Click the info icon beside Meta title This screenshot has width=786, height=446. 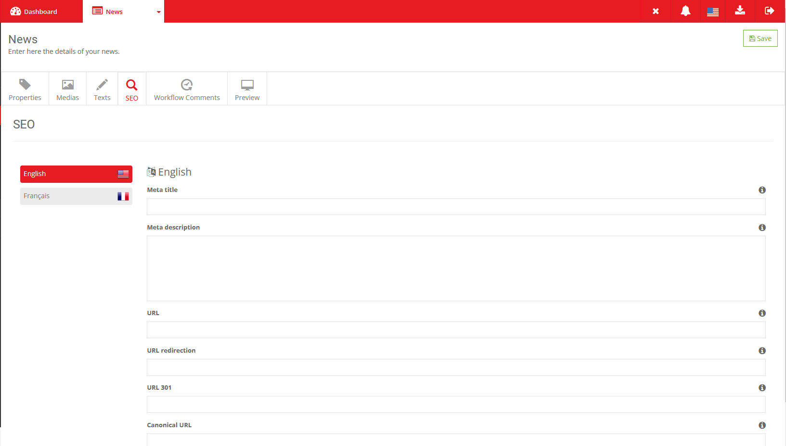pyautogui.click(x=762, y=190)
